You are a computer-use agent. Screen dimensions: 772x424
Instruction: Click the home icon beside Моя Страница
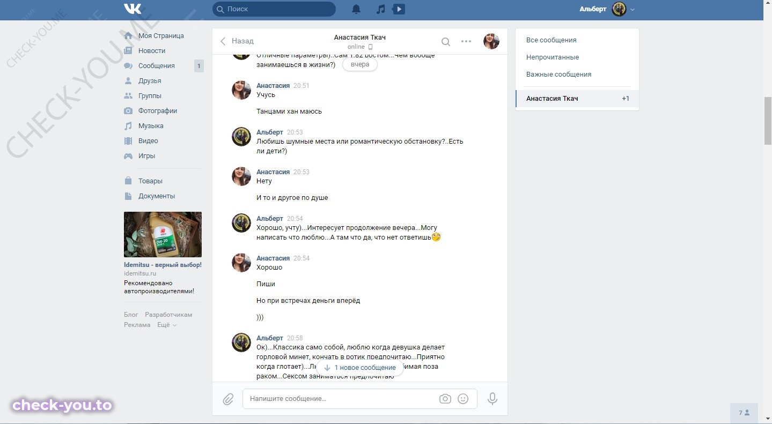(128, 36)
